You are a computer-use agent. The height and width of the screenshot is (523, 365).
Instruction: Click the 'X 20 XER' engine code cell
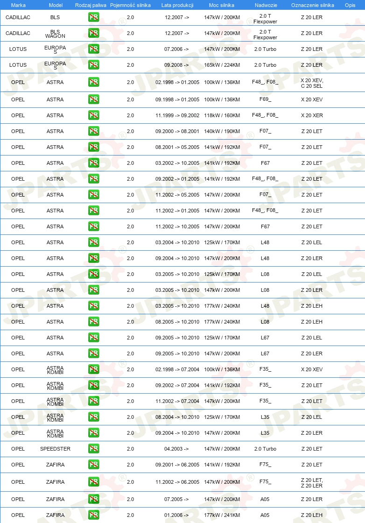point(312,115)
